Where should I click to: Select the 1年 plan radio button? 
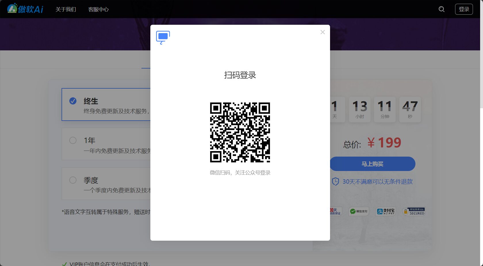[x=73, y=140]
